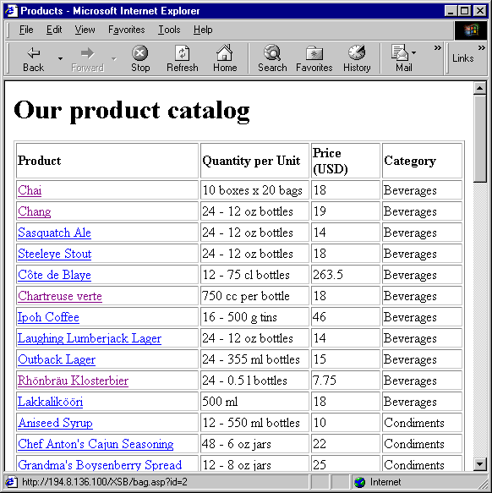Click the vertical scrollbar thumb
This screenshot has height=493, width=492.
tap(479, 139)
